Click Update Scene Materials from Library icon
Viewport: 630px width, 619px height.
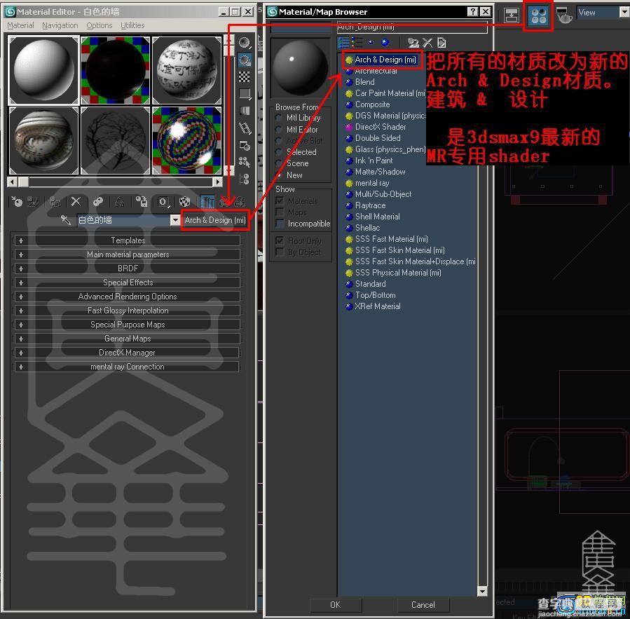tap(413, 42)
